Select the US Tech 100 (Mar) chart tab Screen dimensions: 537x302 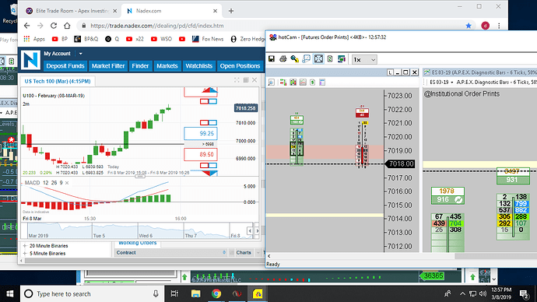(x=58, y=81)
